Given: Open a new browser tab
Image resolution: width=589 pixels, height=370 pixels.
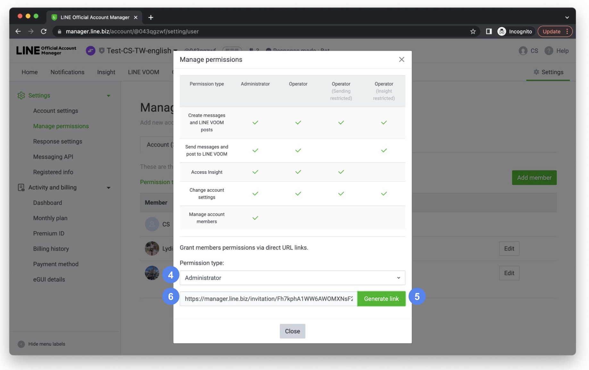Looking at the screenshot, I should point(151,17).
